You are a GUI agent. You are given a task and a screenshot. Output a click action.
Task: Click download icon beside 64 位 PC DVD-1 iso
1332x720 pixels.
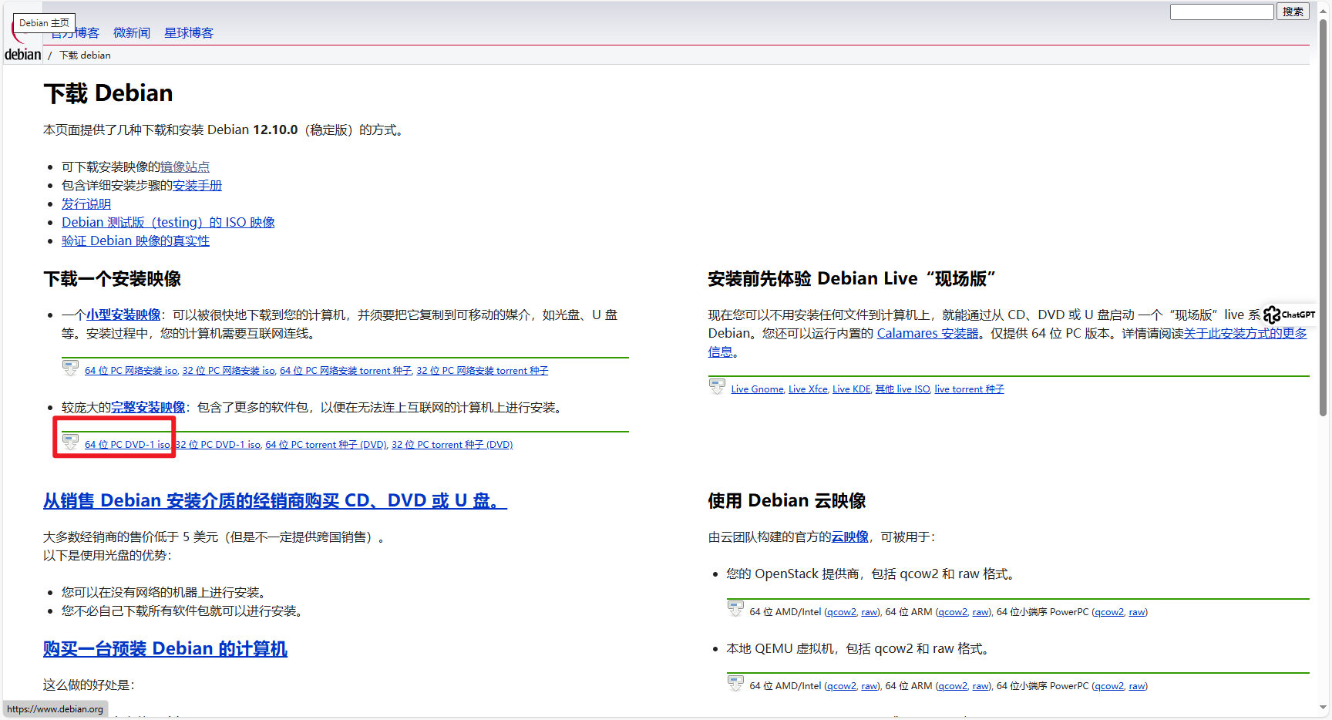pos(70,442)
